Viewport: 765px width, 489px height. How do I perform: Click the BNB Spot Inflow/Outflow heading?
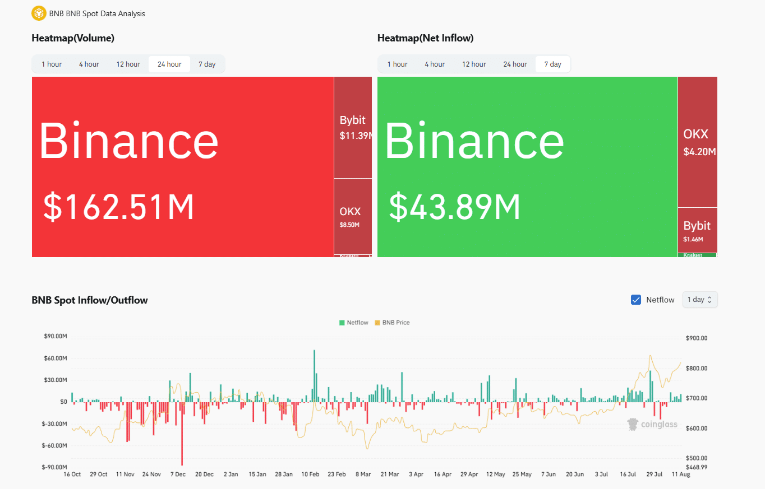[x=90, y=300]
